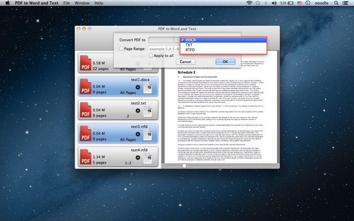Select the test3.rtfd file name
The image size is (354, 221).
(x=139, y=126)
